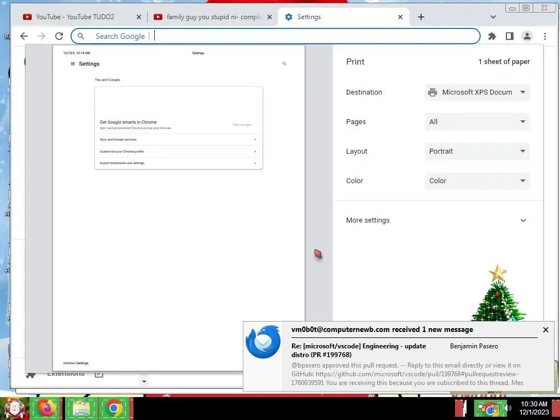Click the notification message body text
560x420 pixels.
point(407,374)
